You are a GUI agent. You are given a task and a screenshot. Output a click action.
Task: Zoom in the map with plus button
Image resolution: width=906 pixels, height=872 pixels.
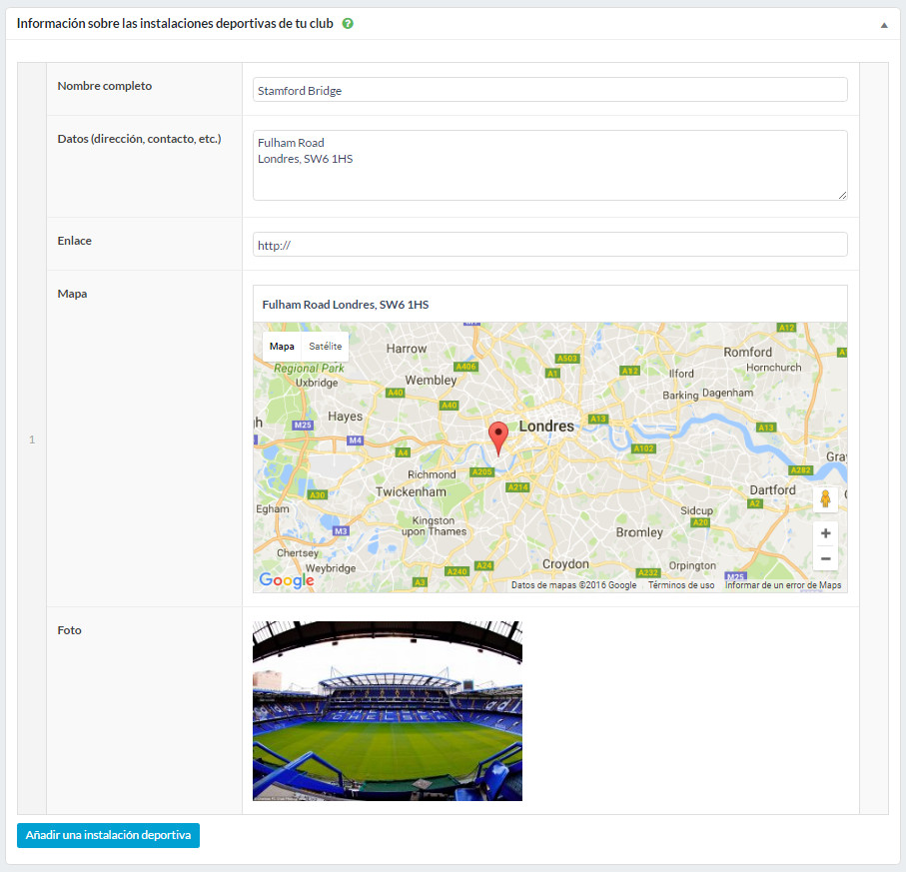click(825, 533)
